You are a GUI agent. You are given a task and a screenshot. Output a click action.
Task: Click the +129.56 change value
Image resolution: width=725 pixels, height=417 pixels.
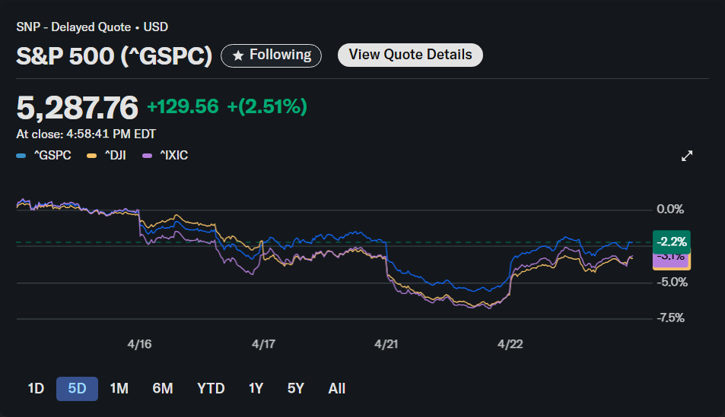[x=183, y=106]
